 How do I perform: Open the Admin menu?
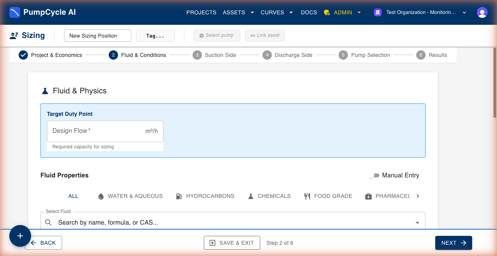342,12
